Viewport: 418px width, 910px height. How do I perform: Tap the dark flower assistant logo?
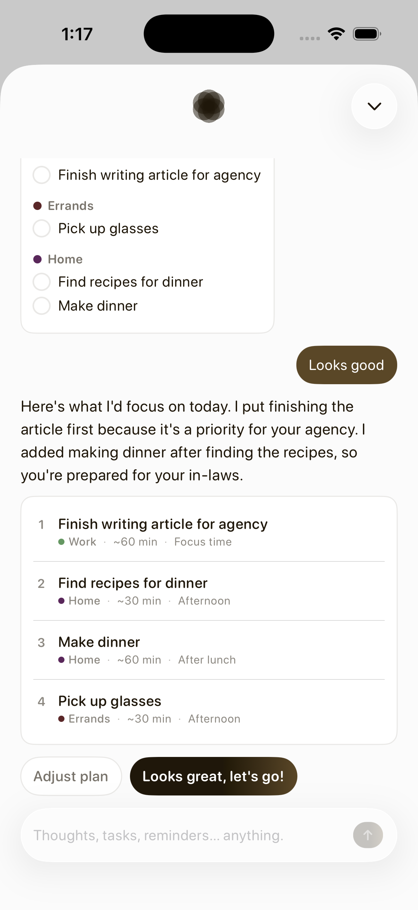(208, 106)
